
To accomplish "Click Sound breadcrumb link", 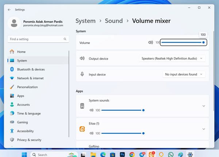I will point(114,21).
